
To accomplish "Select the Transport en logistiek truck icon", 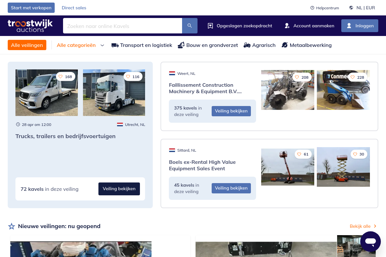I will (x=115, y=45).
